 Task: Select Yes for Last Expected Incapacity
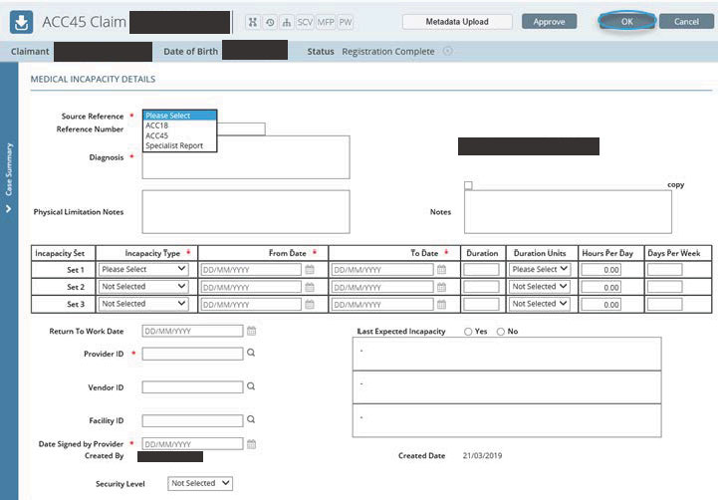point(467,332)
